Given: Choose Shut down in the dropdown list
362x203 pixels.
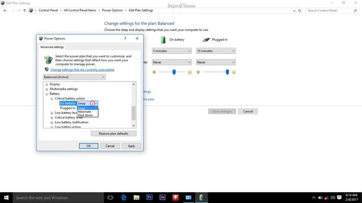Looking at the screenshot, I should 88,115.
